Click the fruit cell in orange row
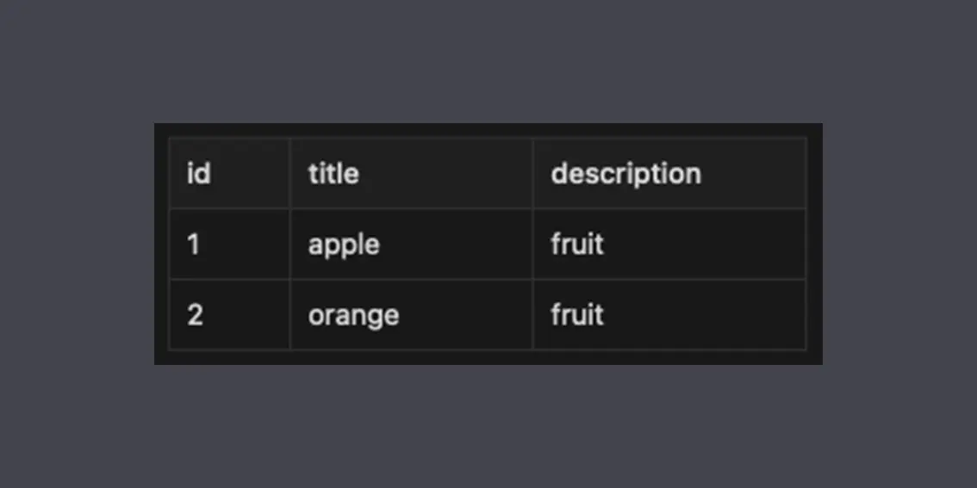 (669, 315)
